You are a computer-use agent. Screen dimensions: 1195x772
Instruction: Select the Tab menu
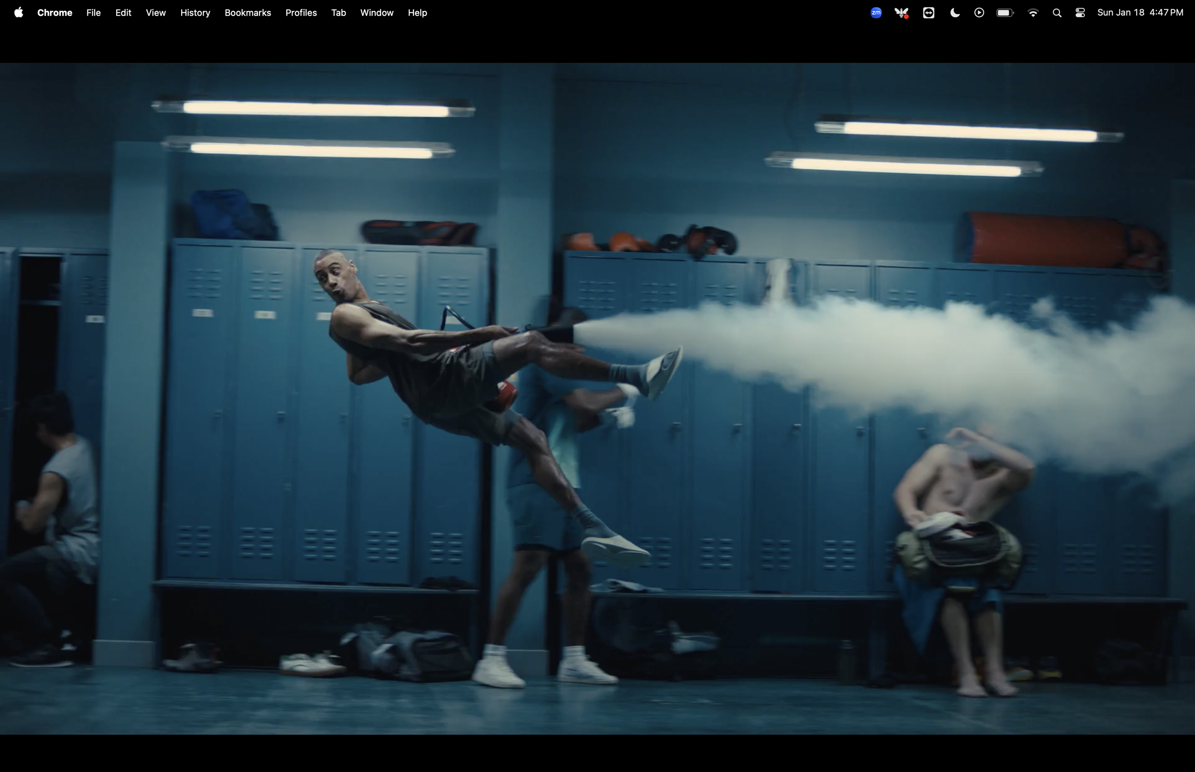click(x=338, y=12)
